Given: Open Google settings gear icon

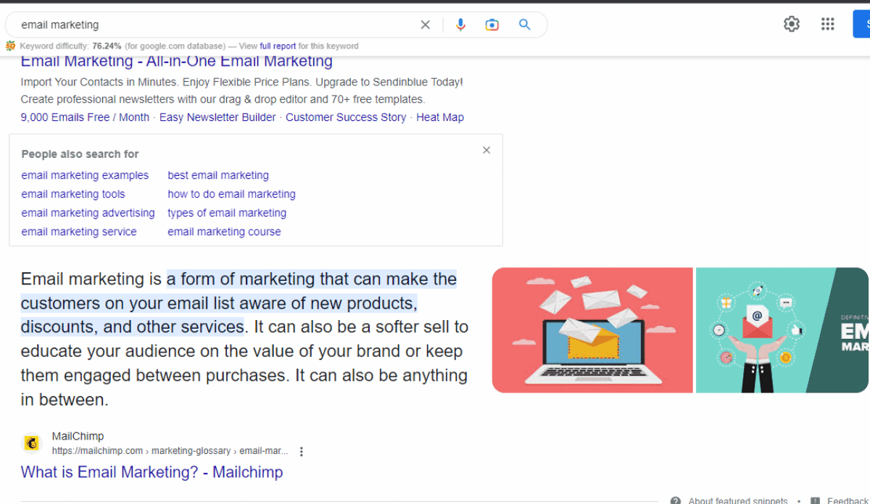Looking at the screenshot, I should point(792,24).
